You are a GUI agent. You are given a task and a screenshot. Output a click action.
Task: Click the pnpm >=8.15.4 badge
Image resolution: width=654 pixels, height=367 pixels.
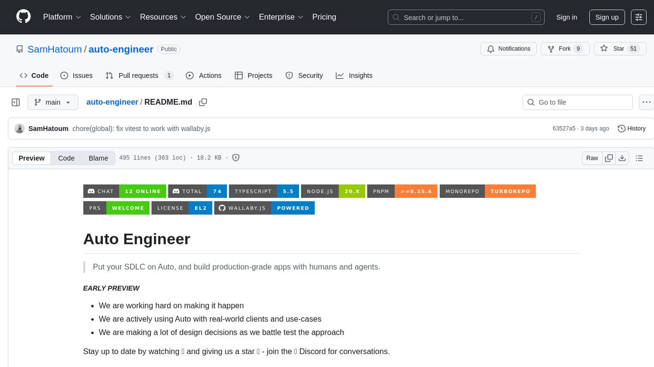coord(402,191)
